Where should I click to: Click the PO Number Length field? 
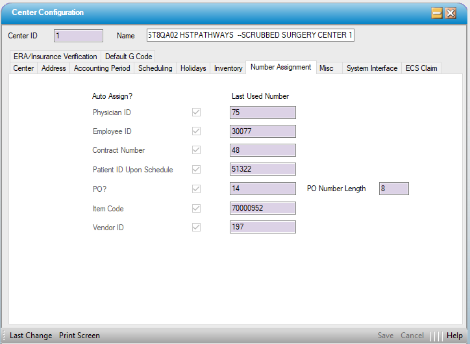[x=393, y=189]
